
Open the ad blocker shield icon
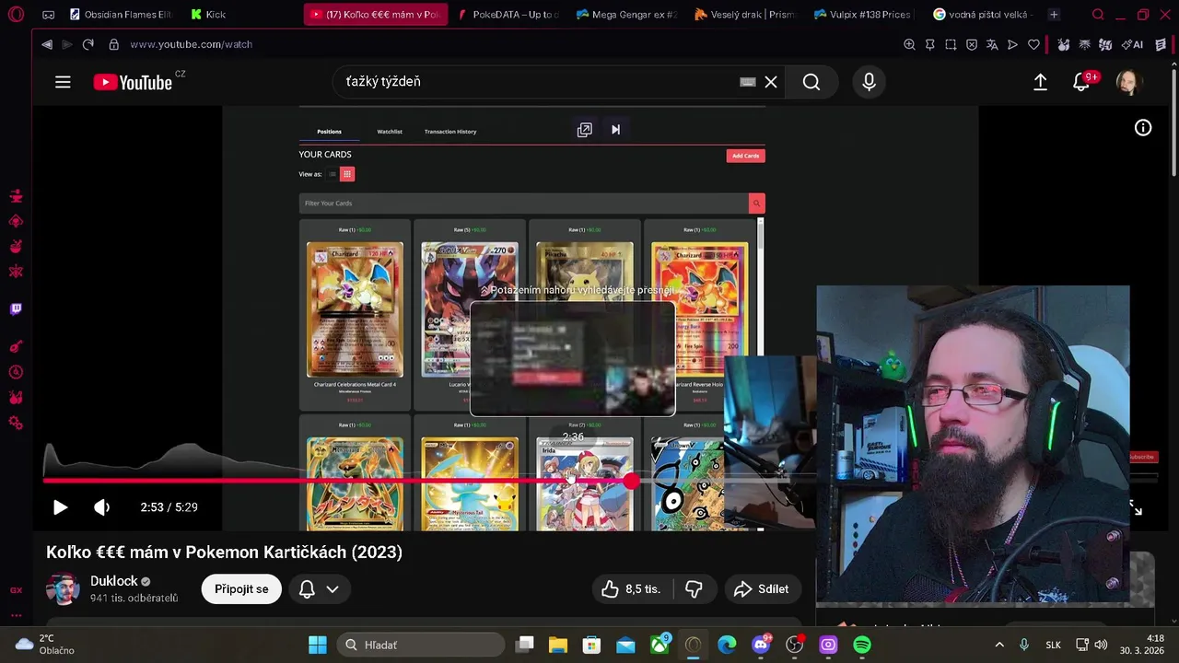point(972,44)
